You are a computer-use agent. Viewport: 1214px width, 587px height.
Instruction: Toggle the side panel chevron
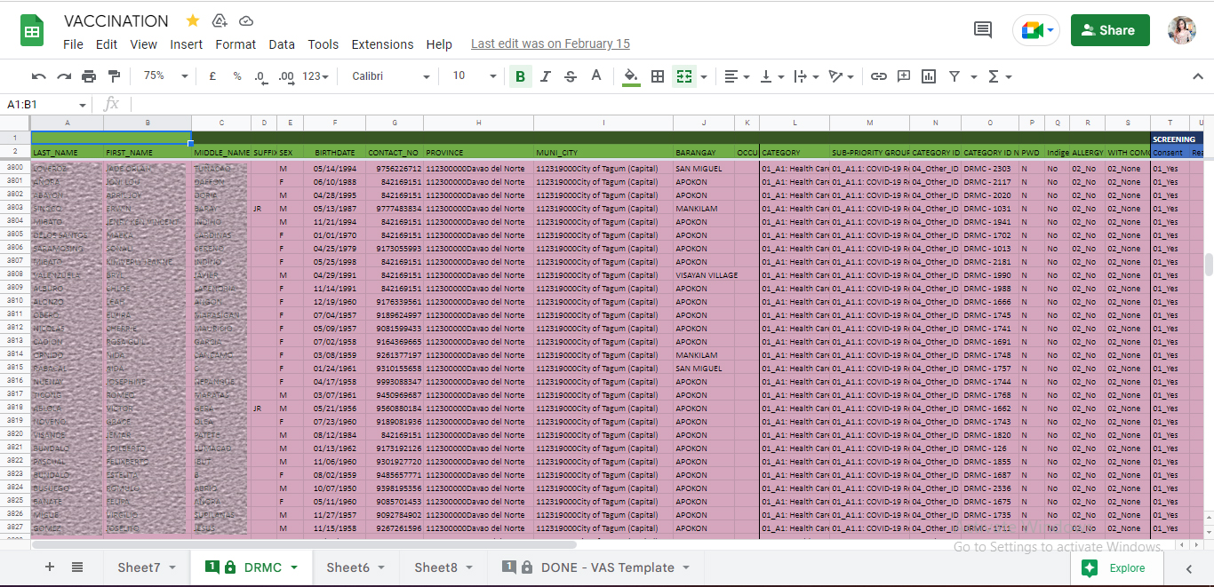pos(1189,568)
